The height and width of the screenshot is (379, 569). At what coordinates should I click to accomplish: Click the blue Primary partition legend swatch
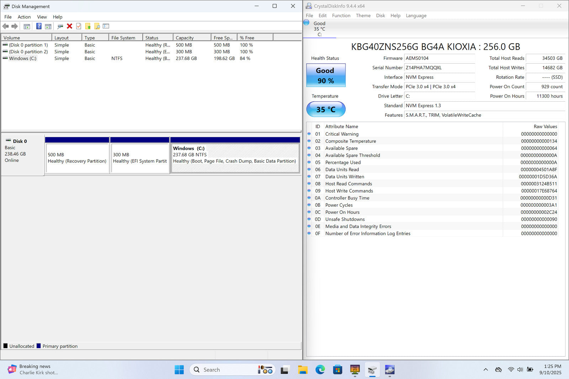click(x=38, y=346)
